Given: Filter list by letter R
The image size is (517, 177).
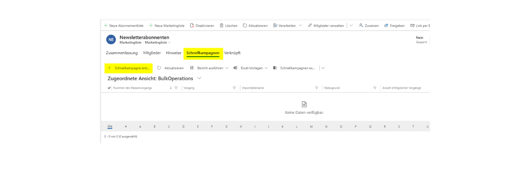Looking at the screenshot, I should click(384, 127).
